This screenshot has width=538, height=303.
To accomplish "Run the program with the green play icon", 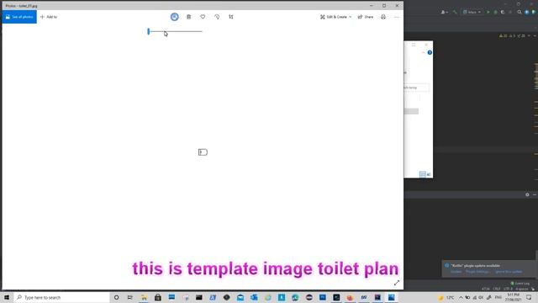I will click(488, 12).
